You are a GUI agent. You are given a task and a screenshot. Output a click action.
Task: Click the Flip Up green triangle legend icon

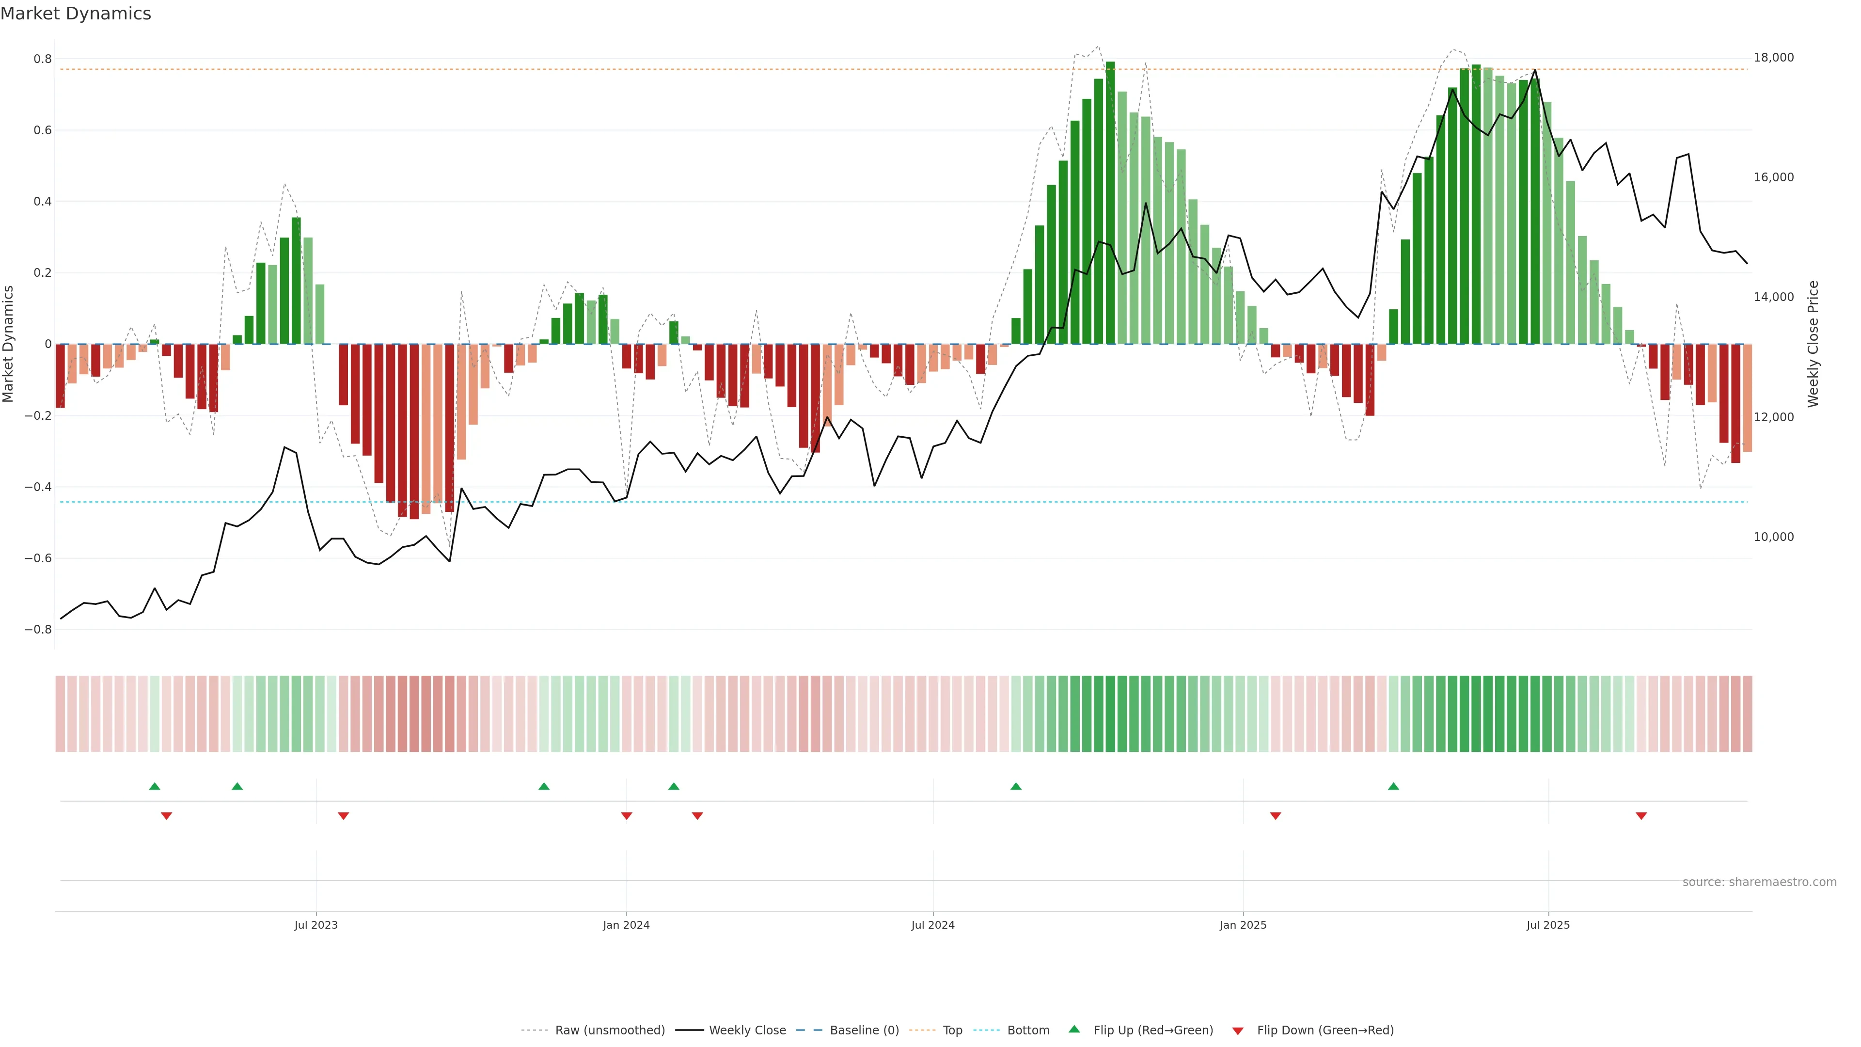click(1074, 1029)
